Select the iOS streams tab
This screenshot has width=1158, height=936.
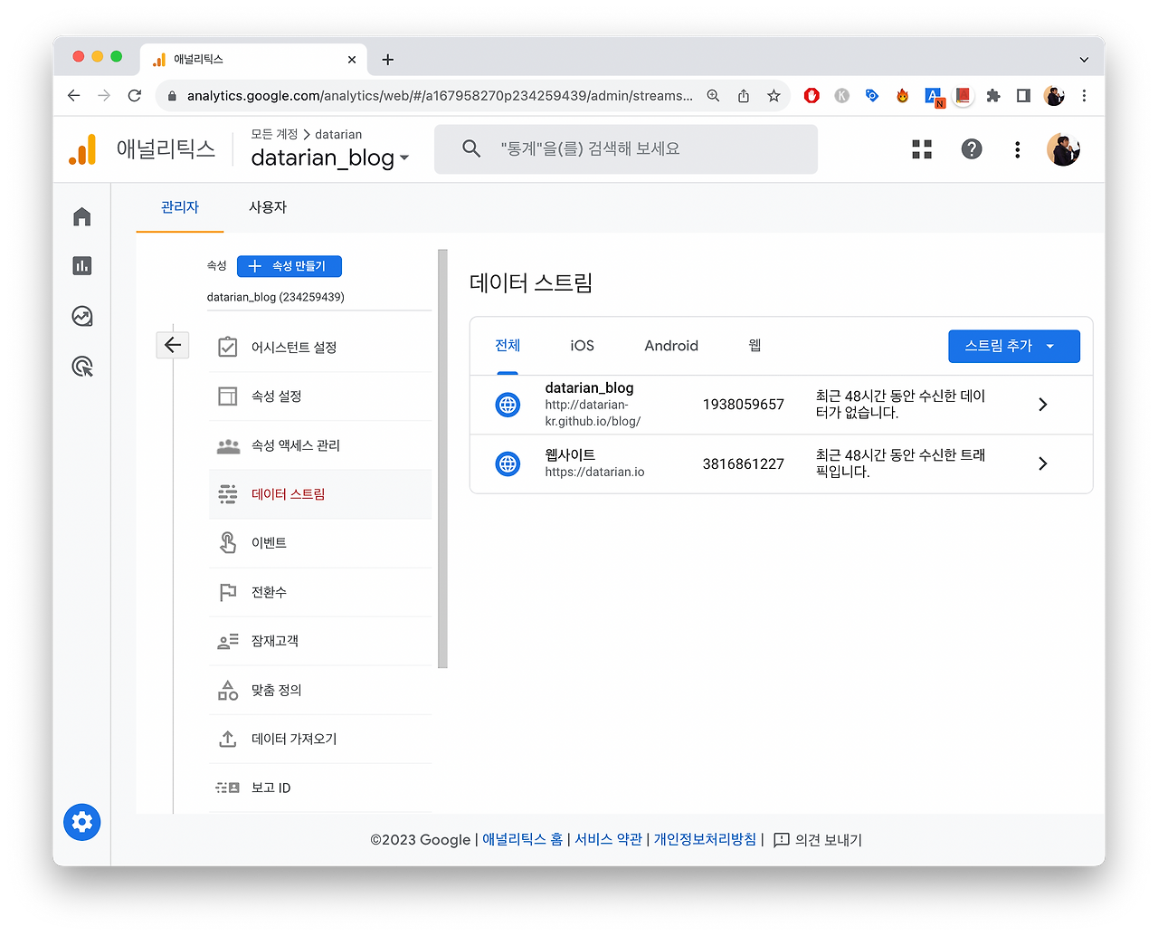583,346
